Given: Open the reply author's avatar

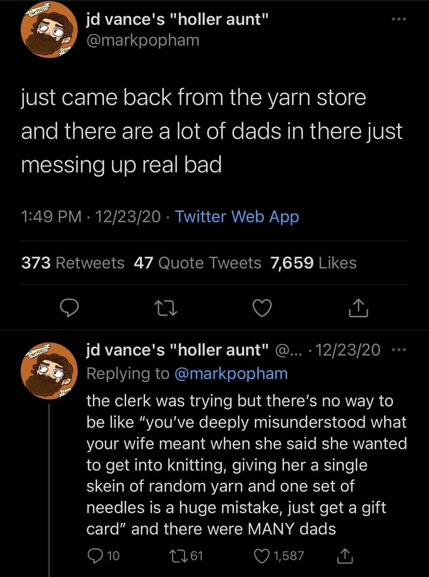Looking at the screenshot, I should [49, 370].
